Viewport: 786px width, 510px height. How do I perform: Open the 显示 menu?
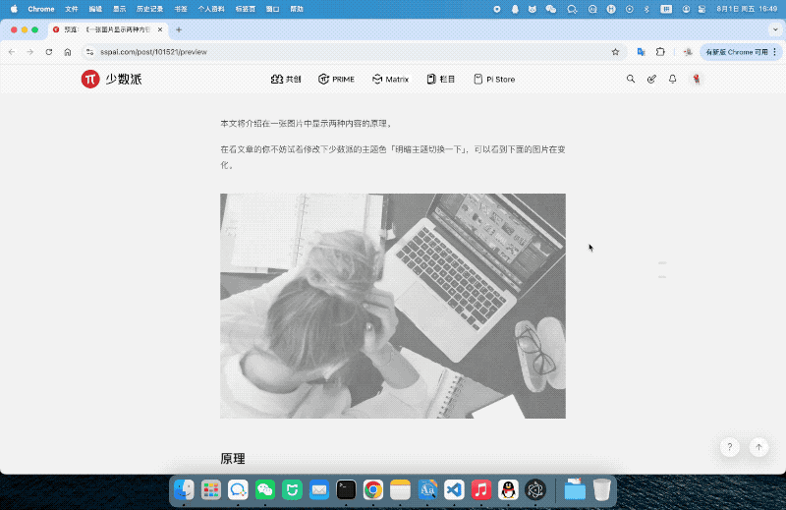pyautogui.click(x=119, y=9)
